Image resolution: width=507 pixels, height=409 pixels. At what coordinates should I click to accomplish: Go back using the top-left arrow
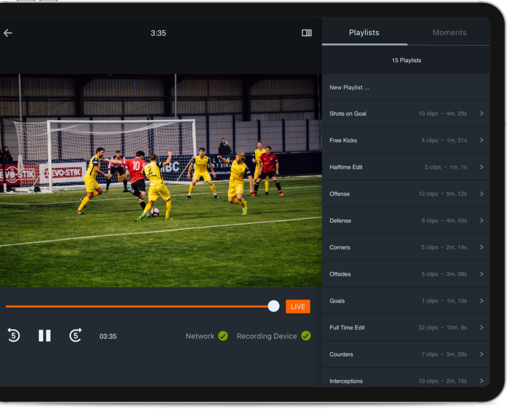(x=8, y=32)
